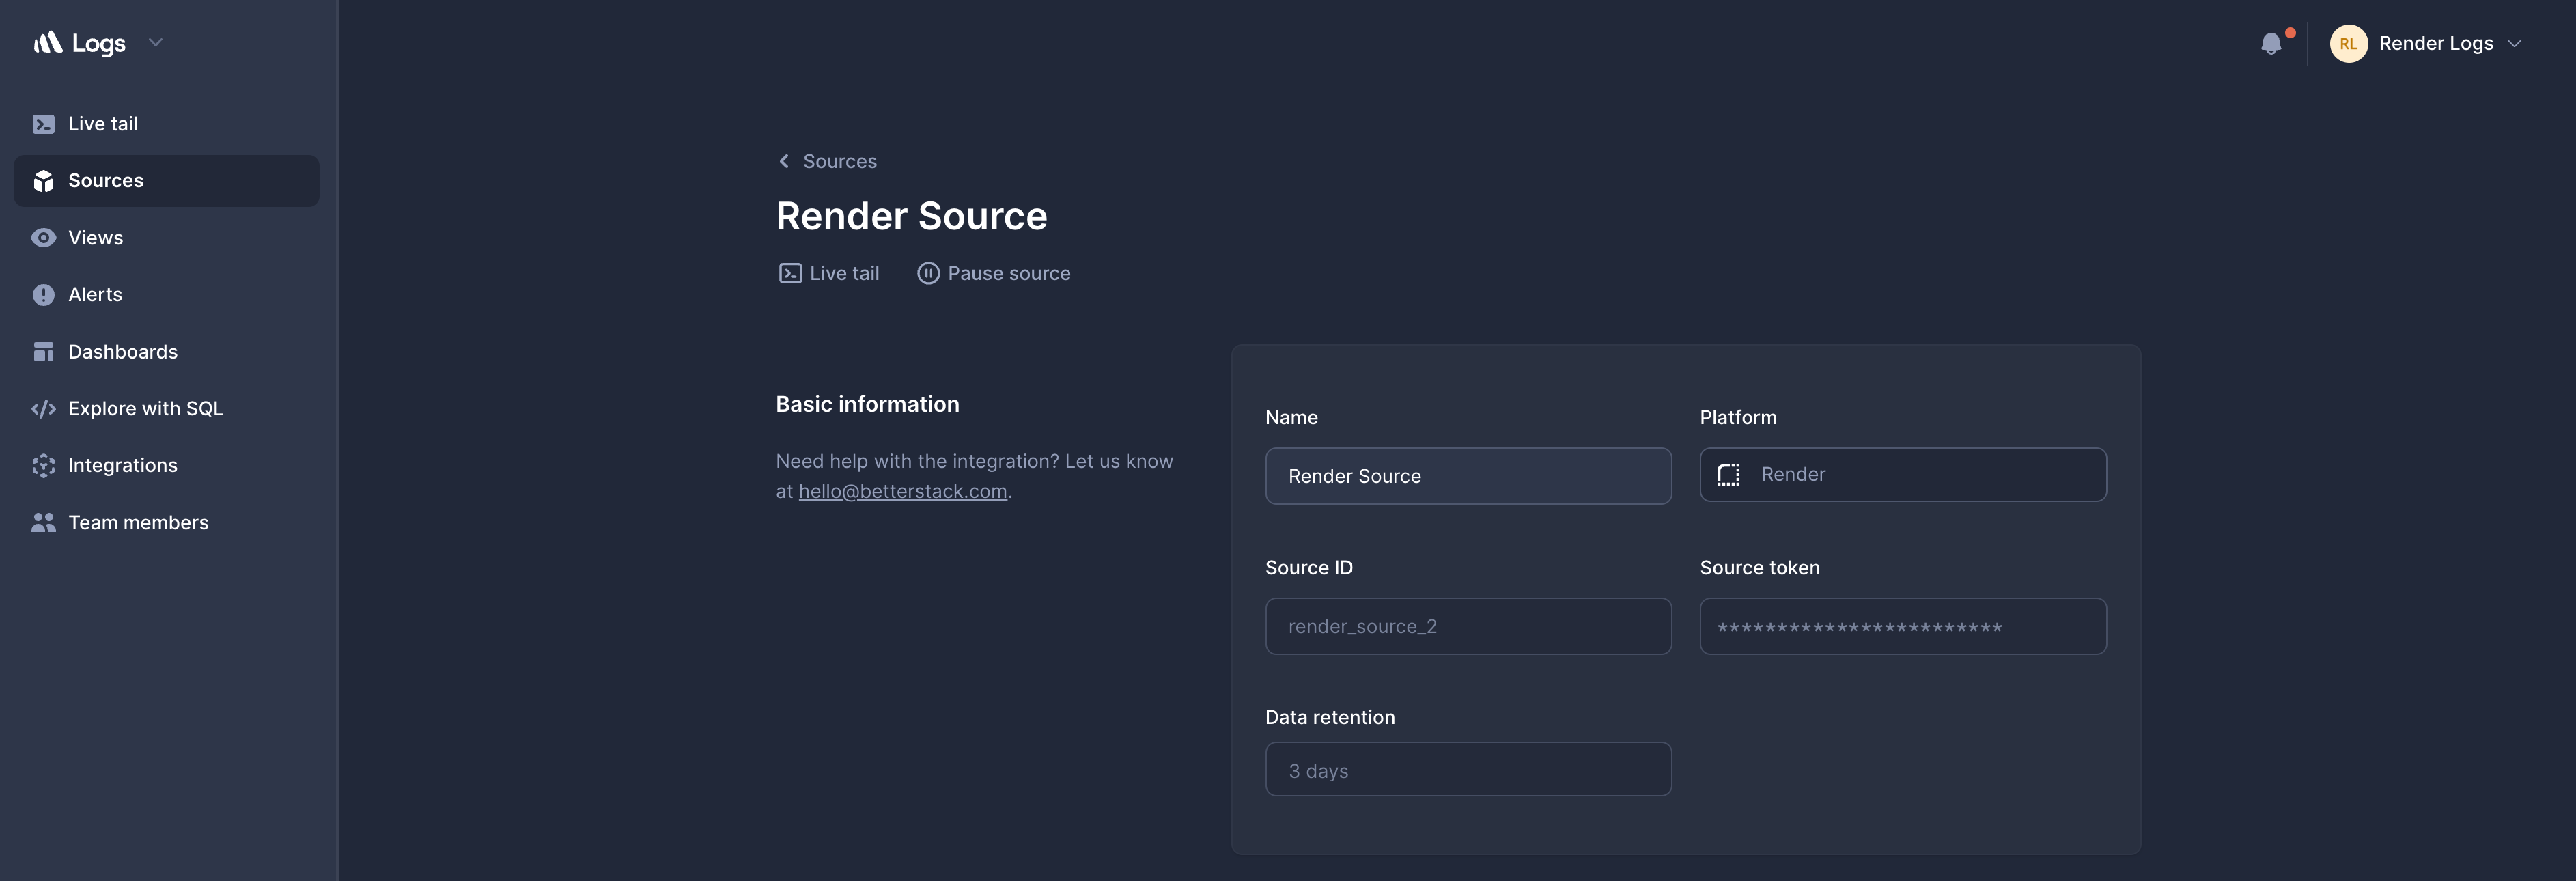Image resolution: width=2576 pixels, height=881 pixels.
Task: Click the masked Source token field
Action: 1902,626
